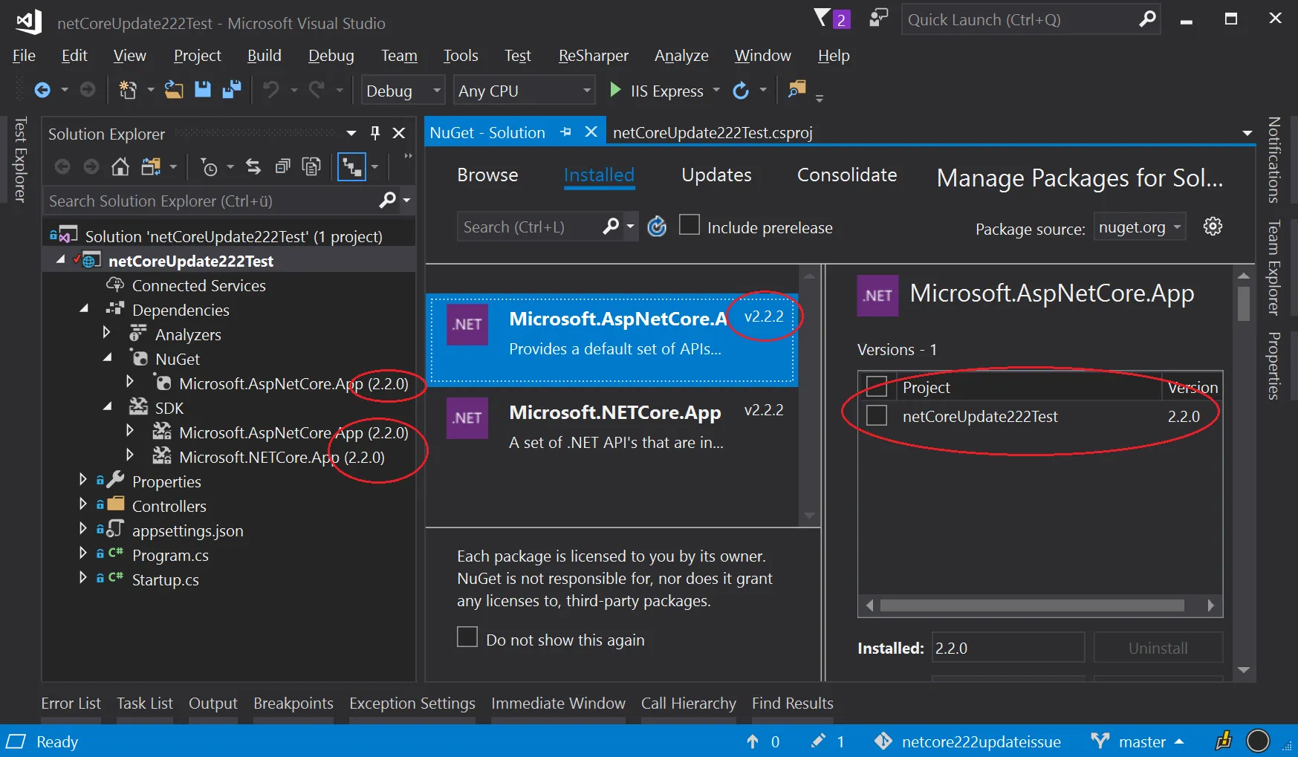Open NuGet settings gear icon
The image size is (1298, 757).
click(x=1213, y=226)
